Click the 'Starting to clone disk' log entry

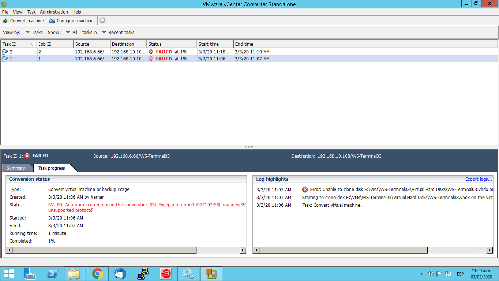click(x=398, y=197)
